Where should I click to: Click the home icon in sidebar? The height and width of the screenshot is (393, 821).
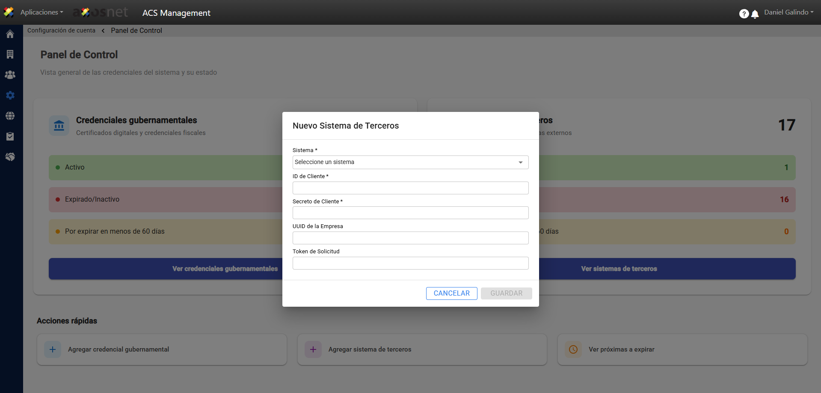[10, 34]
